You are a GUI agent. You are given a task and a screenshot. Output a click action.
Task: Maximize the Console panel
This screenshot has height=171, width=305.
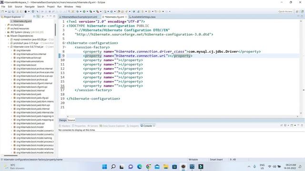tap(302, 125)
